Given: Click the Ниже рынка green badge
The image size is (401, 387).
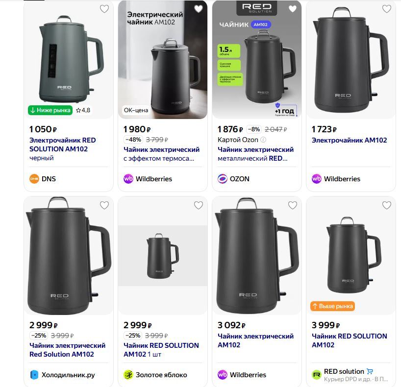Looking at the screenshot, I should click(50, 110).
